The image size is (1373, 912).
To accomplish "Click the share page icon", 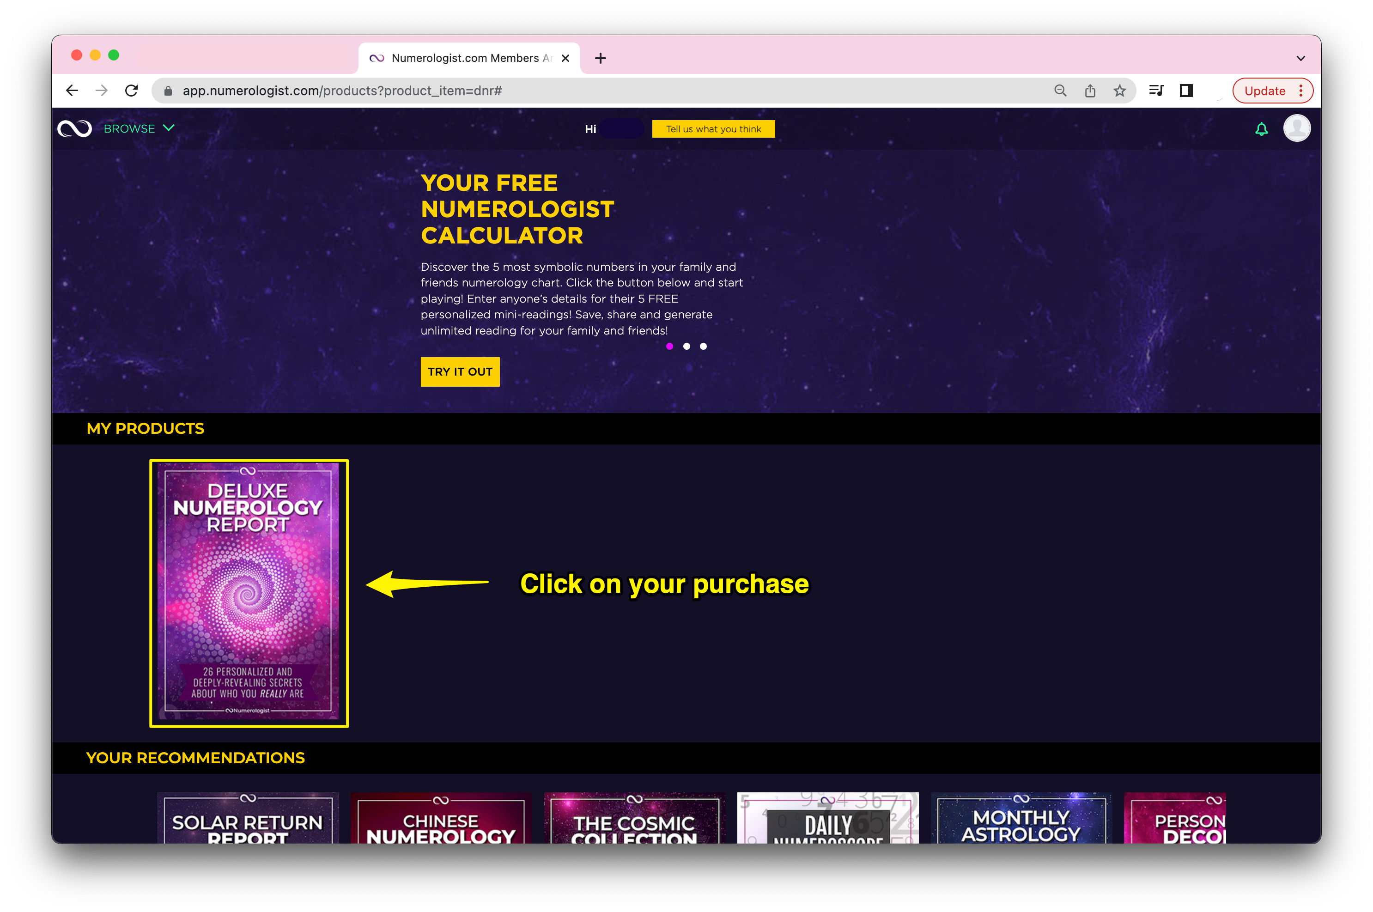I will [x=1090, y=91].
